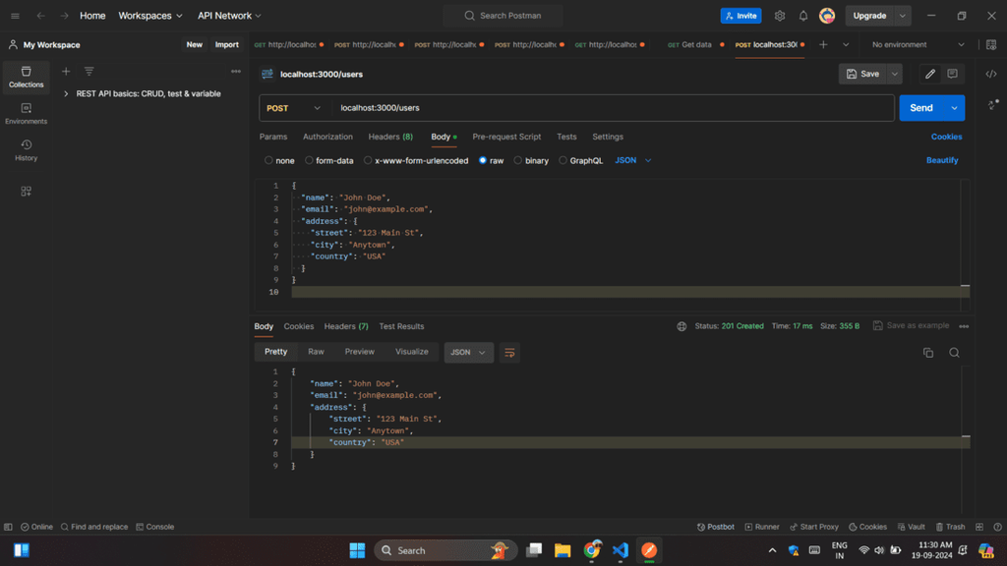Open the settings gear icon

pos(780,16)
